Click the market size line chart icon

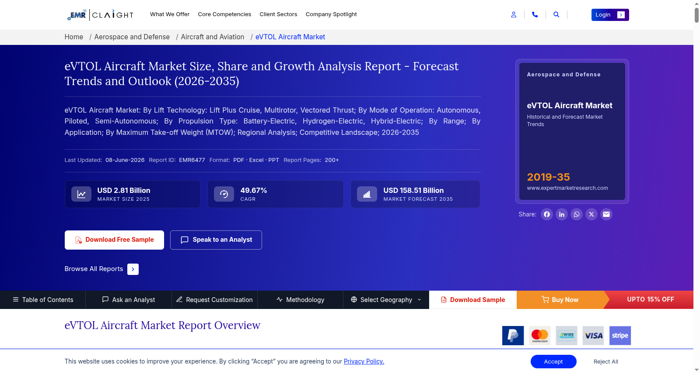pyautogui.click(x=81, y=194)
